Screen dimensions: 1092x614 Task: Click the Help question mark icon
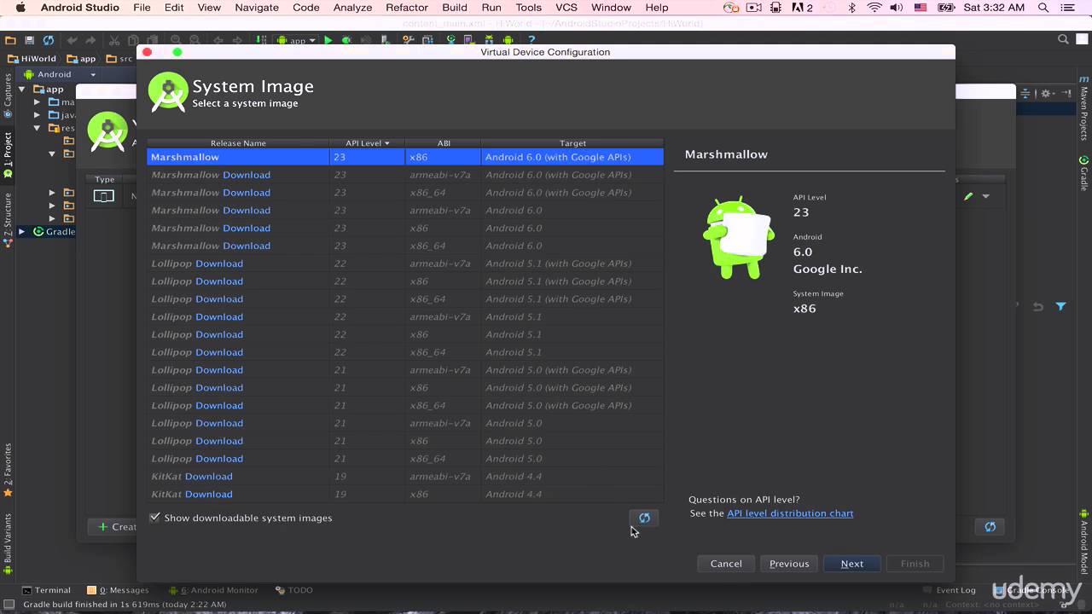[x=532, y=40]
